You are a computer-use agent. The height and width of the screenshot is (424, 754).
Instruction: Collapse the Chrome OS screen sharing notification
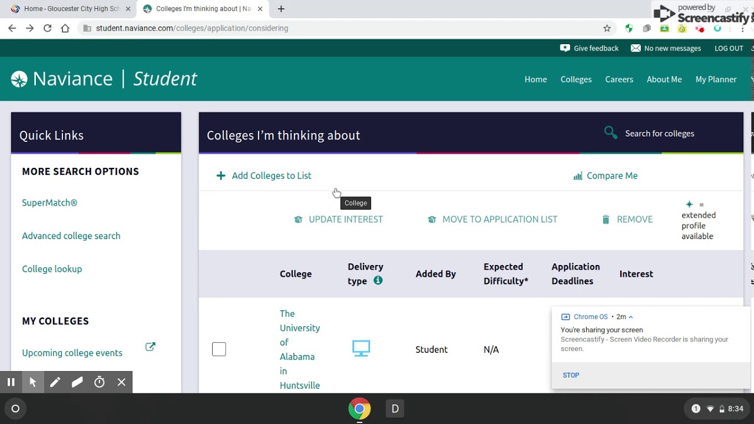(631, 317)
